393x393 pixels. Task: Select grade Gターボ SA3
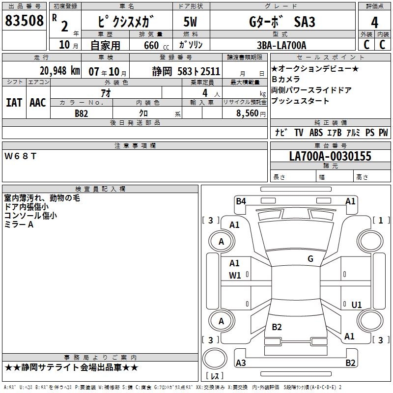282,22
